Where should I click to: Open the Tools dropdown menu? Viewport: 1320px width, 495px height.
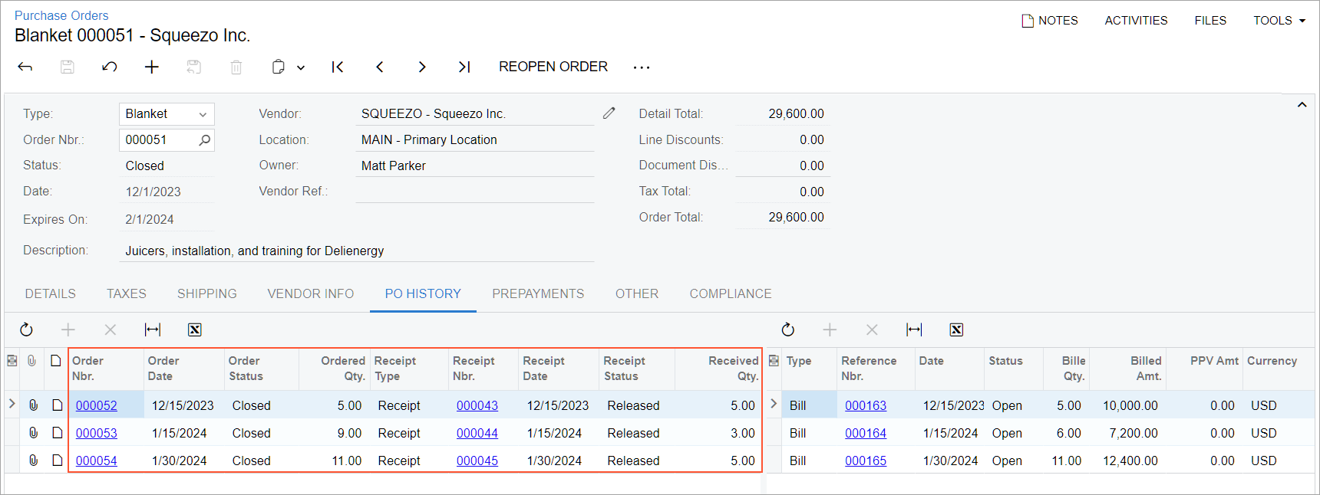(x=1279, y=21)
